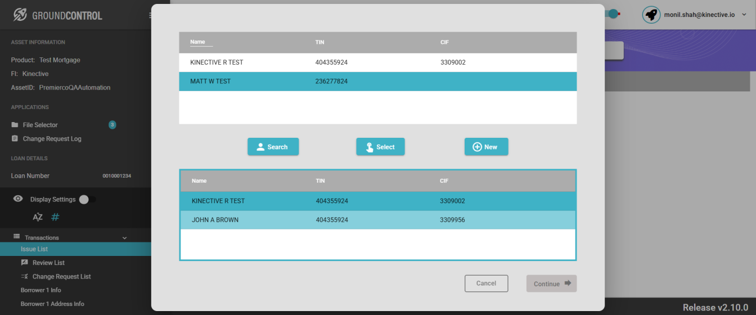
Task: Click the File Selector badge showing 3
Action: click(x=112, y=124)
